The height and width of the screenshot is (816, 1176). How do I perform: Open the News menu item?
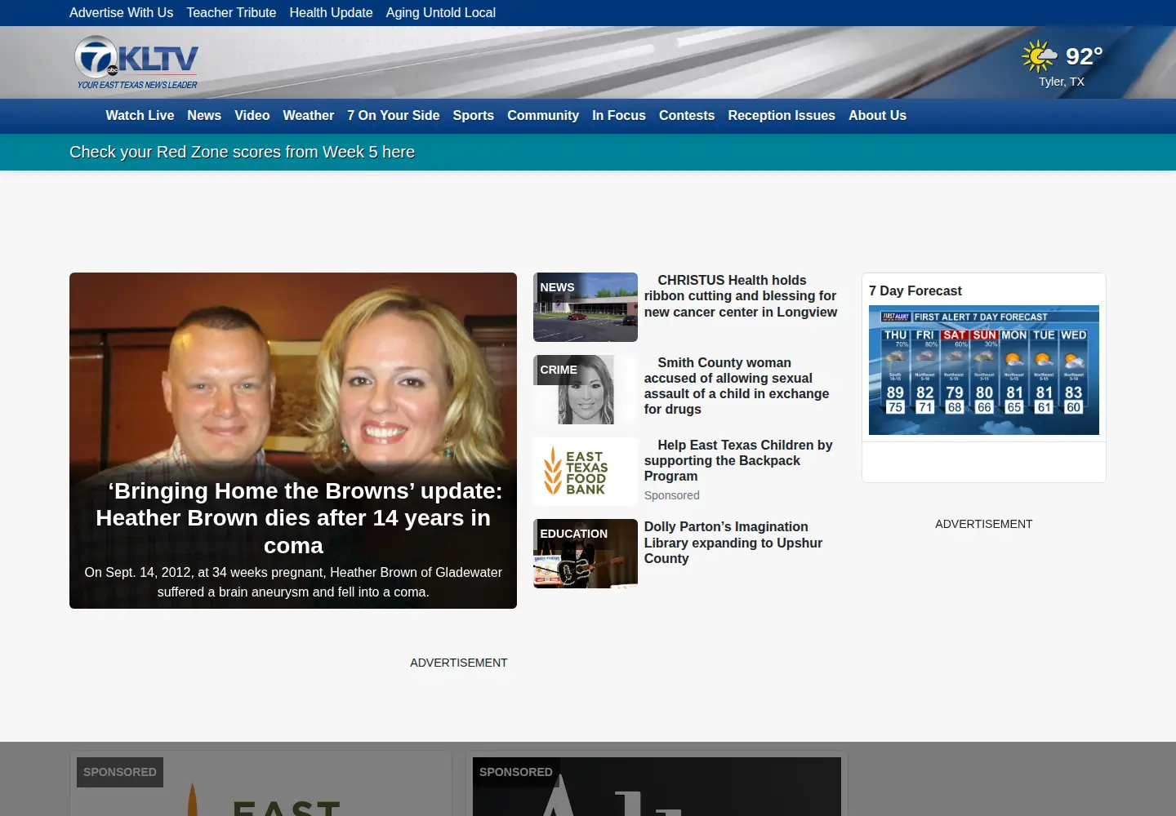click(x=204, y=116)
